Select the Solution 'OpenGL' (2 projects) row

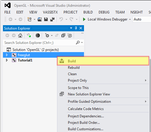pos(43,50)
